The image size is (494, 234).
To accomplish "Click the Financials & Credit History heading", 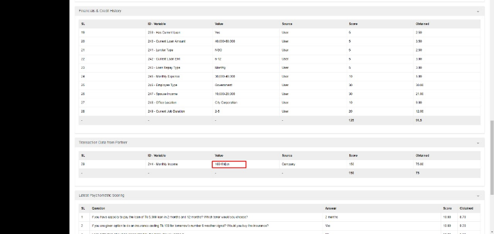I will coord(100,11).
